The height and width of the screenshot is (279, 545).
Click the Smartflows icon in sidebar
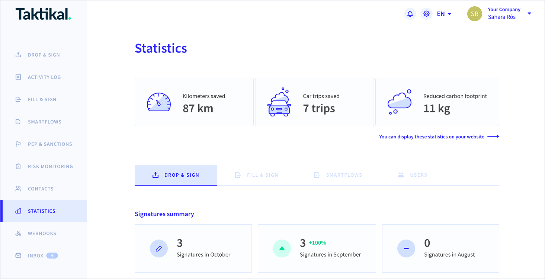point(18,122)
